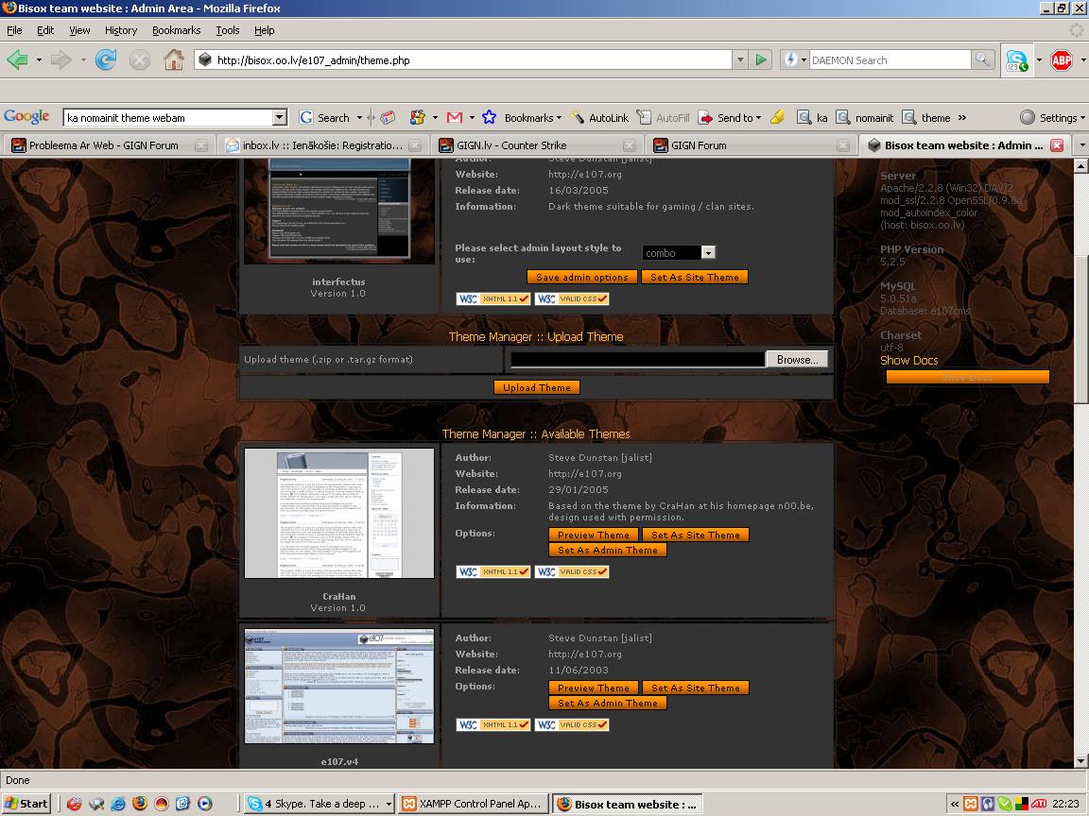This screenshot has width=1089, height=816.
Task: Click the Google toolbar Bookmarks star
Action: pos(489,118)
